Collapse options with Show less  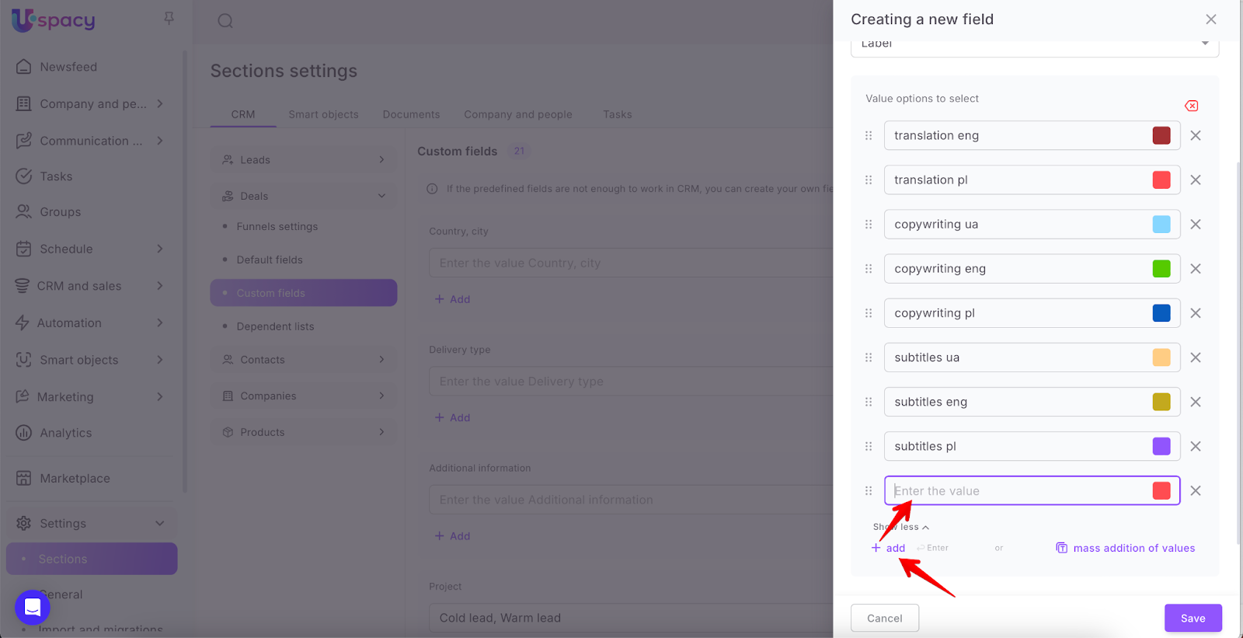click(x=900, y=527)
